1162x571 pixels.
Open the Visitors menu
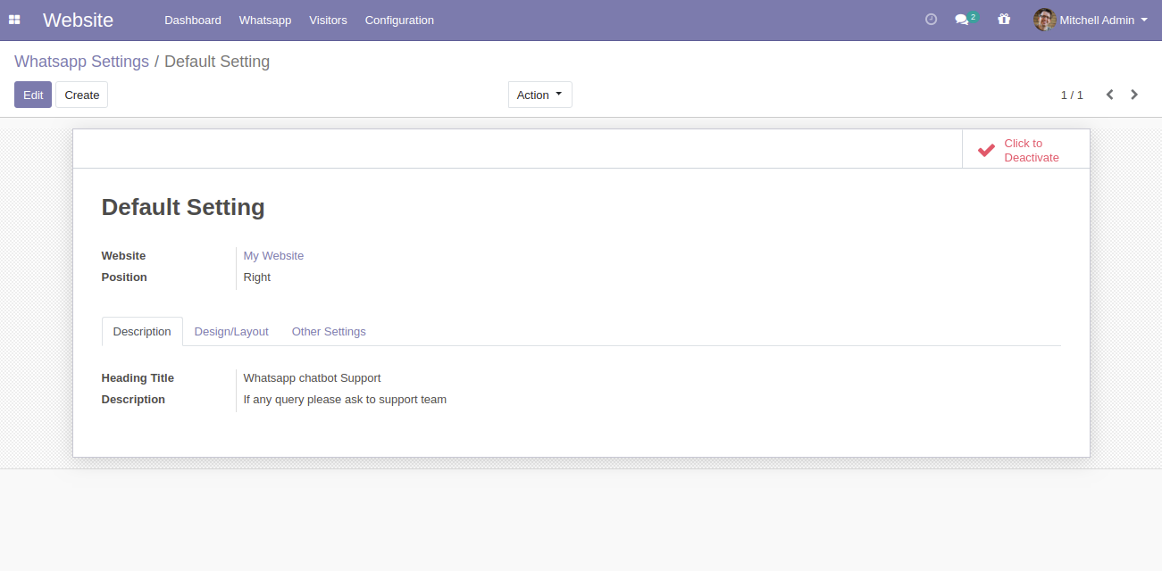328,20
